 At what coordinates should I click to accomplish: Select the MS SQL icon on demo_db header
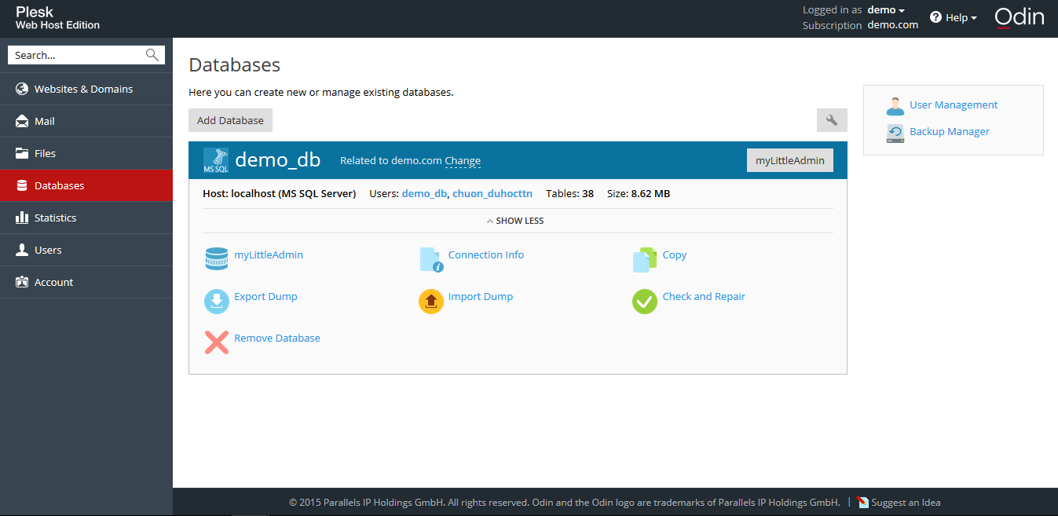point(216,159)
